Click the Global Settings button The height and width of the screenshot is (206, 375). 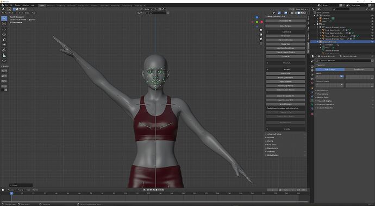[x=285, y=26]
